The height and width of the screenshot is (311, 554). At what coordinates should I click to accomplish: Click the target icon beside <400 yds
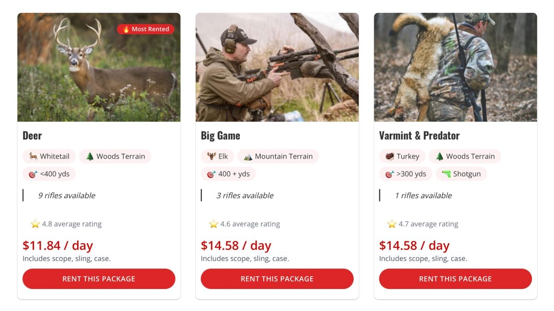33,174
